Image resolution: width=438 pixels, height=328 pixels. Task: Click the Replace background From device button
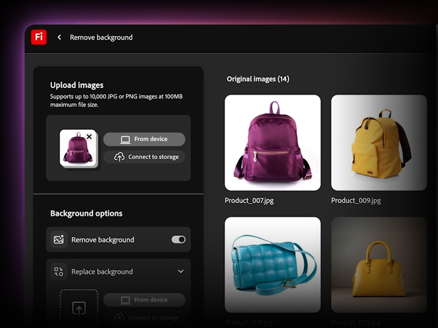click(144, 300)
